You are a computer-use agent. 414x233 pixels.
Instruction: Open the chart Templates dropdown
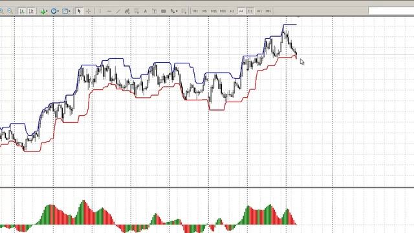[x=66, y=11]
